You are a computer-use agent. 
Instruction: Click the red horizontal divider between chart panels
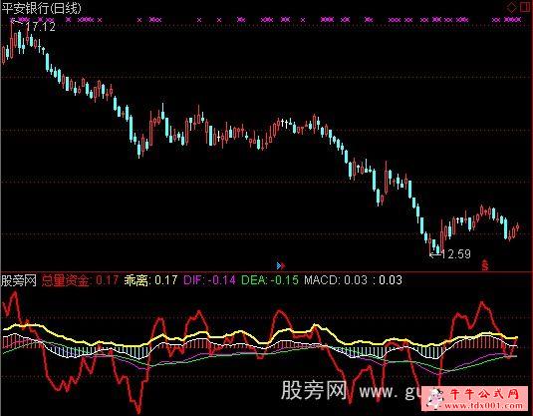(267, 272)
